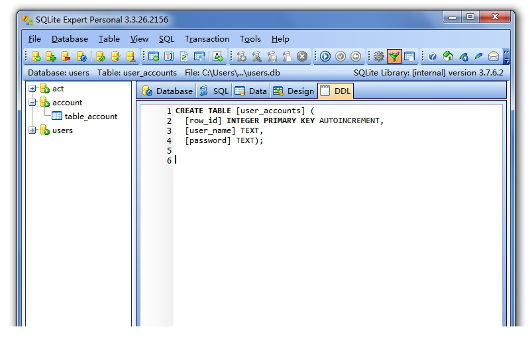Click the blue feather icon with question mark

[x=463, y=56]
